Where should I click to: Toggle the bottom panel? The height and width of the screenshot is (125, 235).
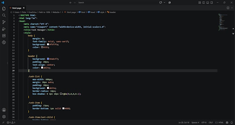click(x=208, y=2)
